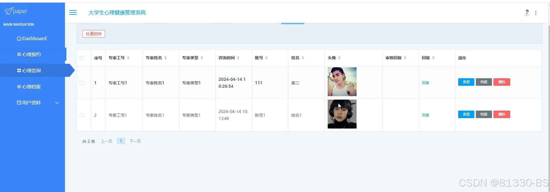Click 回复 link in 姓名1 row
The height and width of the screenshot is (192, 550).
point(426,115)
